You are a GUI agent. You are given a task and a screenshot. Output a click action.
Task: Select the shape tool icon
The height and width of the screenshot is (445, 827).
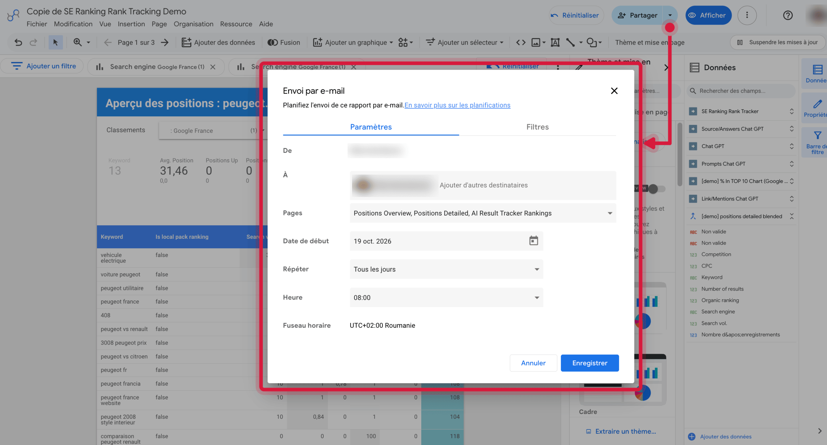[591, 42]
